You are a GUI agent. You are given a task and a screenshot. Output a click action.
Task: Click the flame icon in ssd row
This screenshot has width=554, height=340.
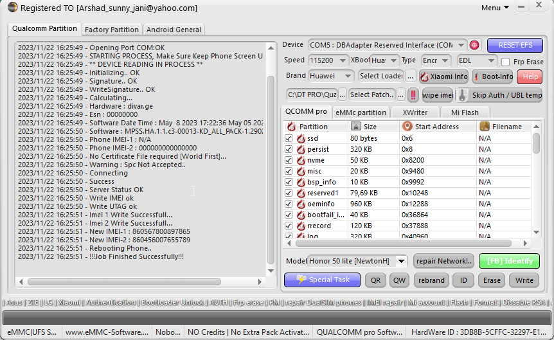click(x=301, y=138)
